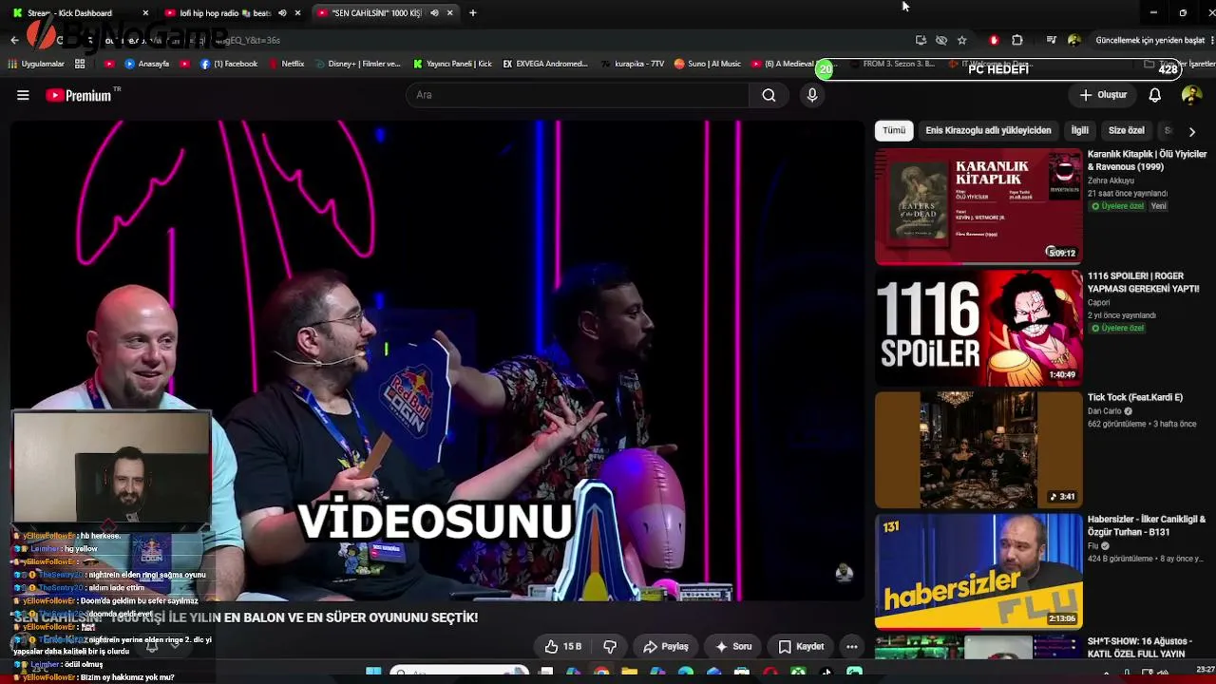Click the install app icon in address bar

921,40
